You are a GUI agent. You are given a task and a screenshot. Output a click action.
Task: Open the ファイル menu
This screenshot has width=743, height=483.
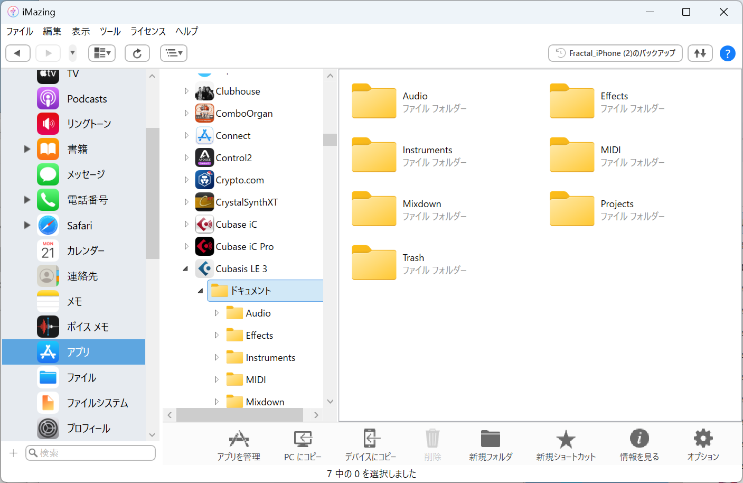coord(20,32)
